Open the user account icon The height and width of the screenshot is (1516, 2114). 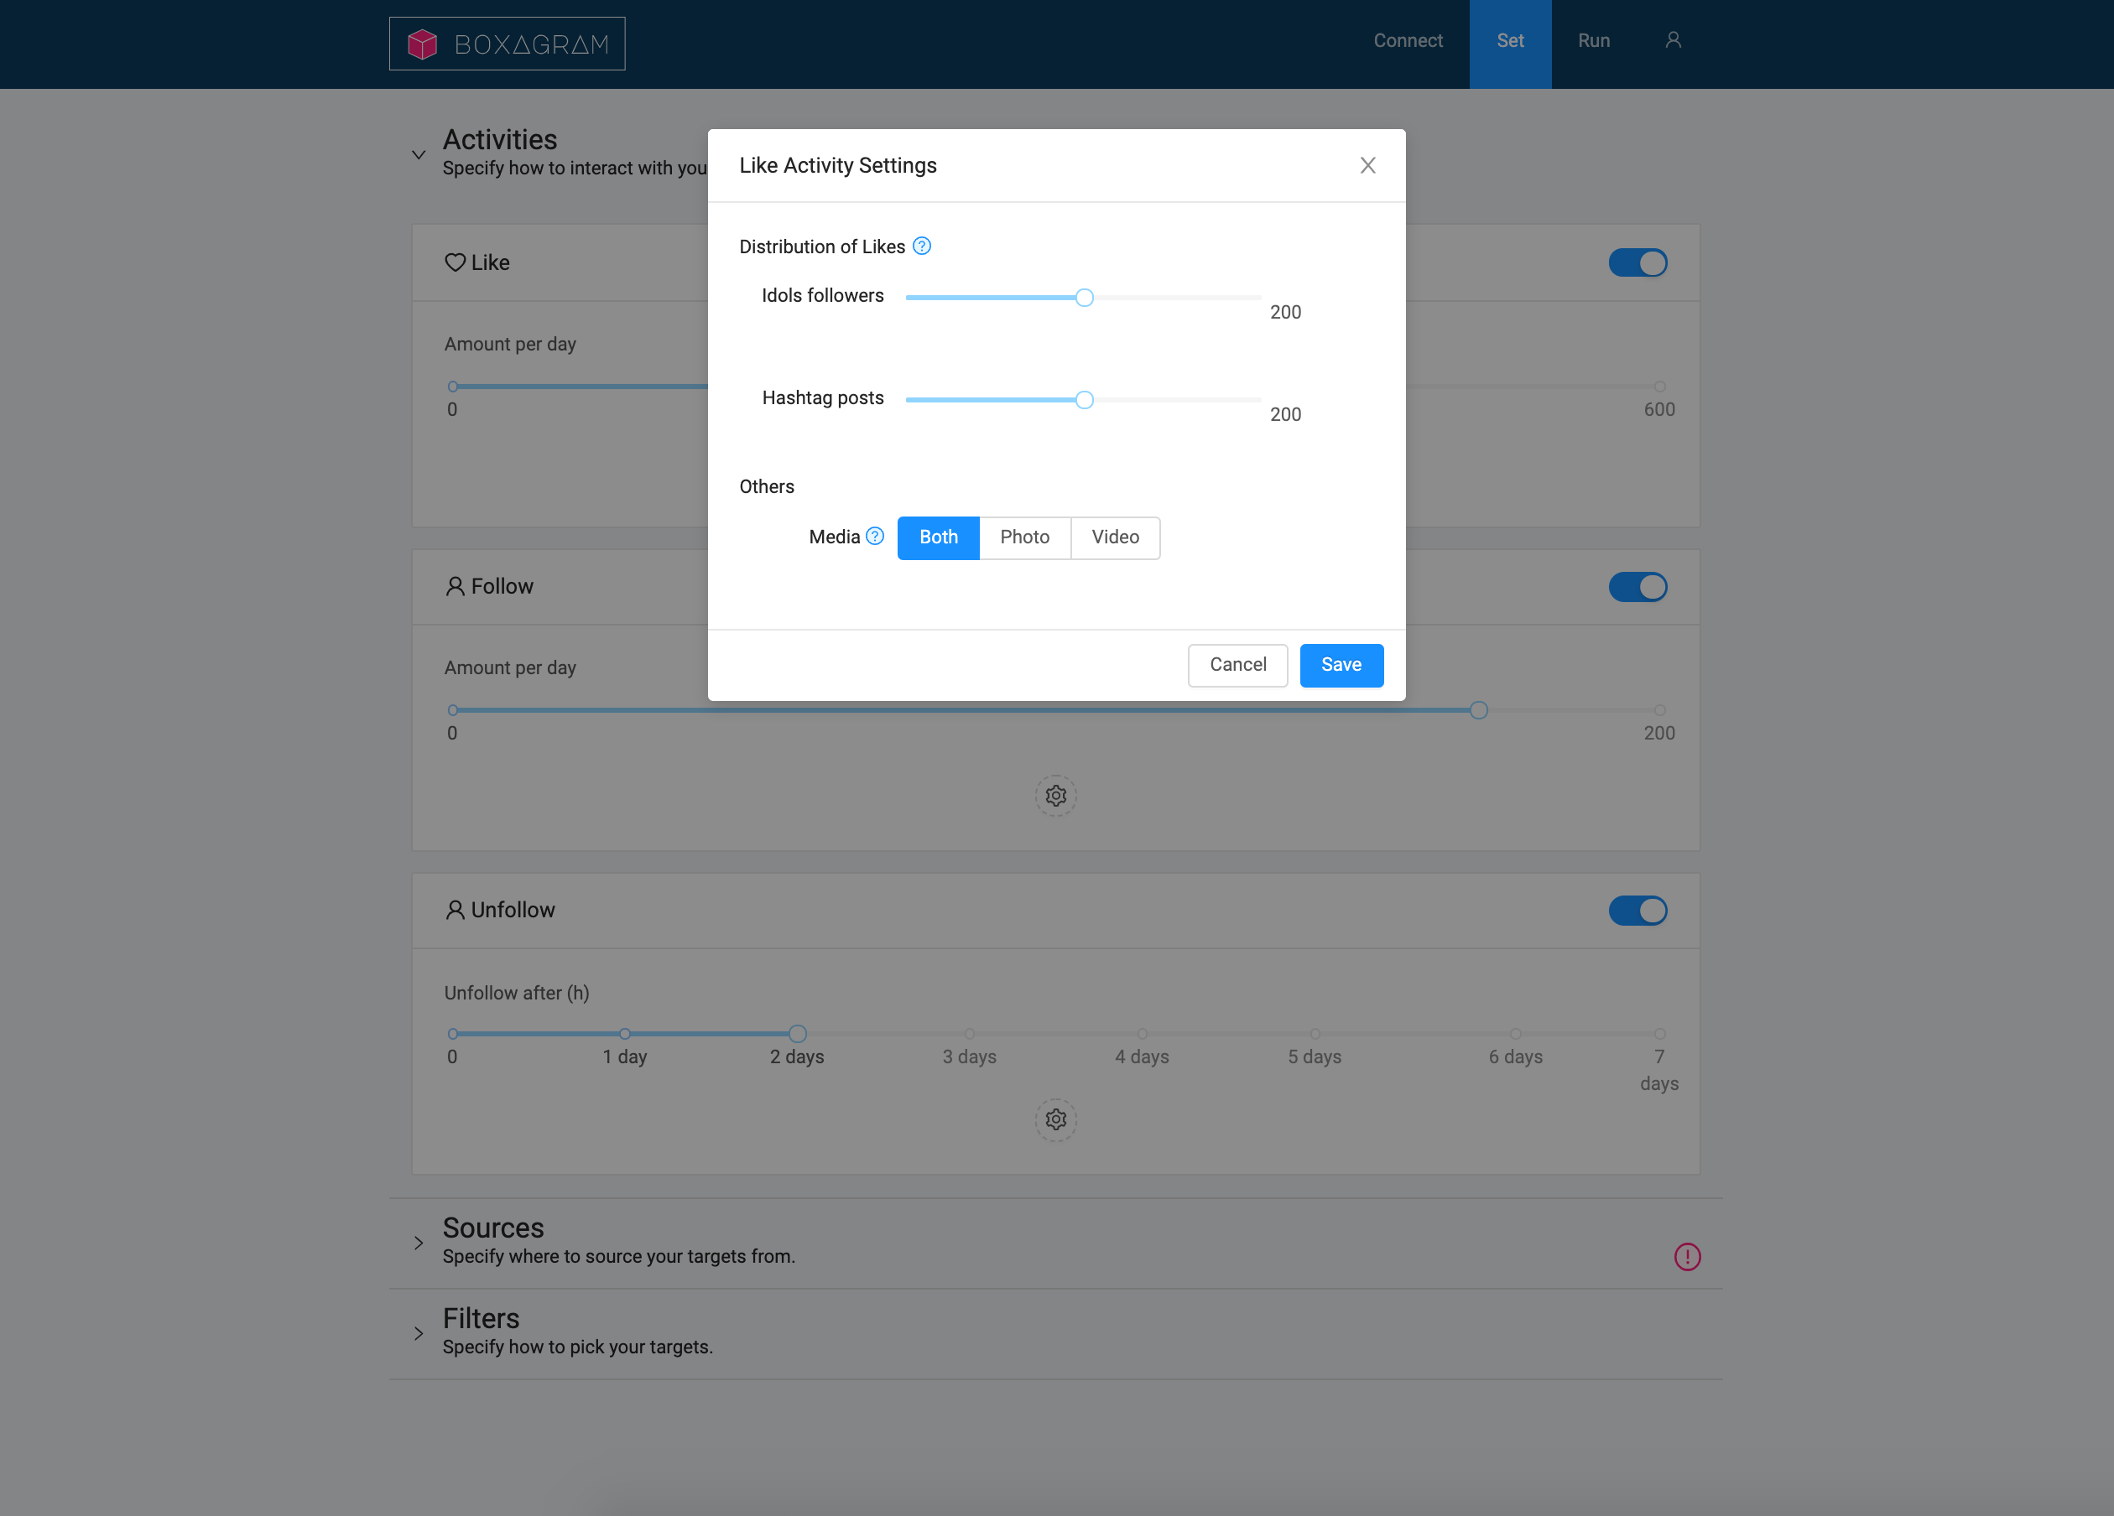click(x=1673, y=40)
